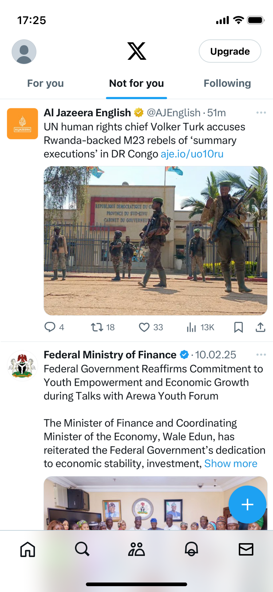The width and height of the screenshot is (273, 592).
Task: Switch to the For you tab
Action: (45, 83)
